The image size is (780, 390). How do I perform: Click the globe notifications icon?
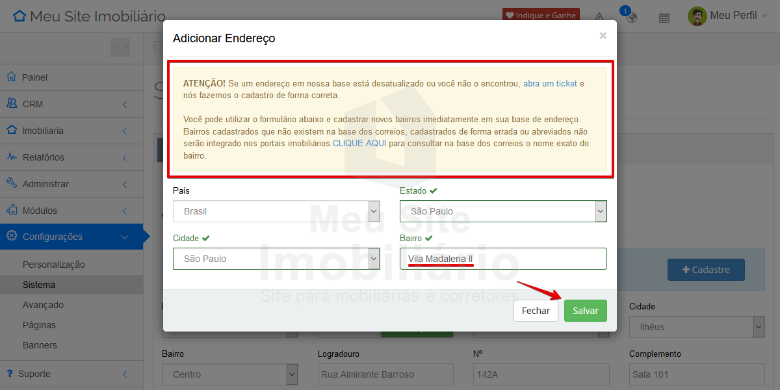pyautogui.click(x=630, y=18)
